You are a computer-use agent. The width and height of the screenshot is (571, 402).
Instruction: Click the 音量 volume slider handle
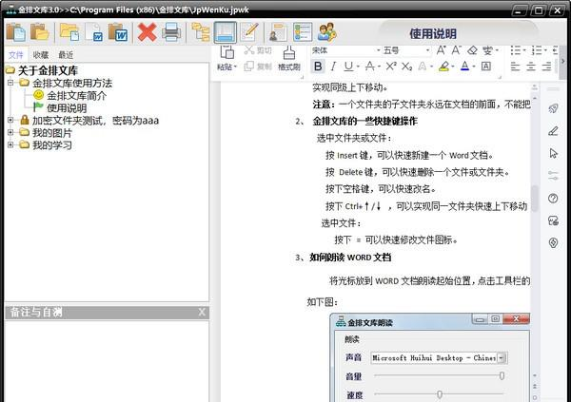point(502,375)
